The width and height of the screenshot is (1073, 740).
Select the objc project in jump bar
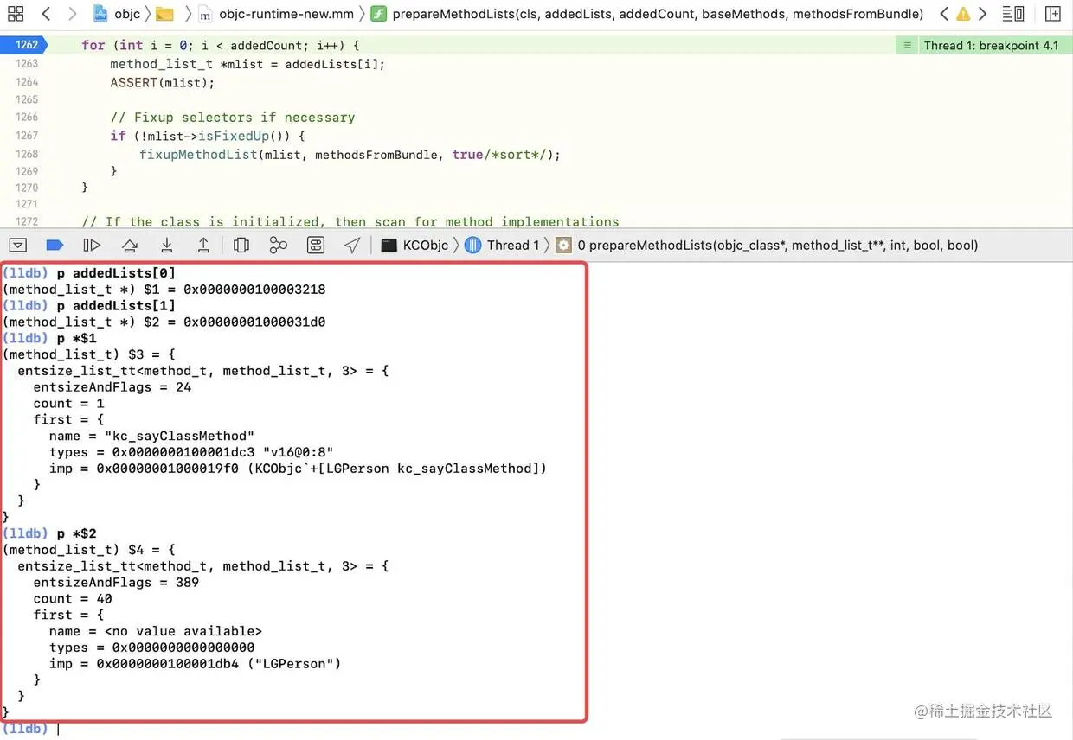[117, 14]
